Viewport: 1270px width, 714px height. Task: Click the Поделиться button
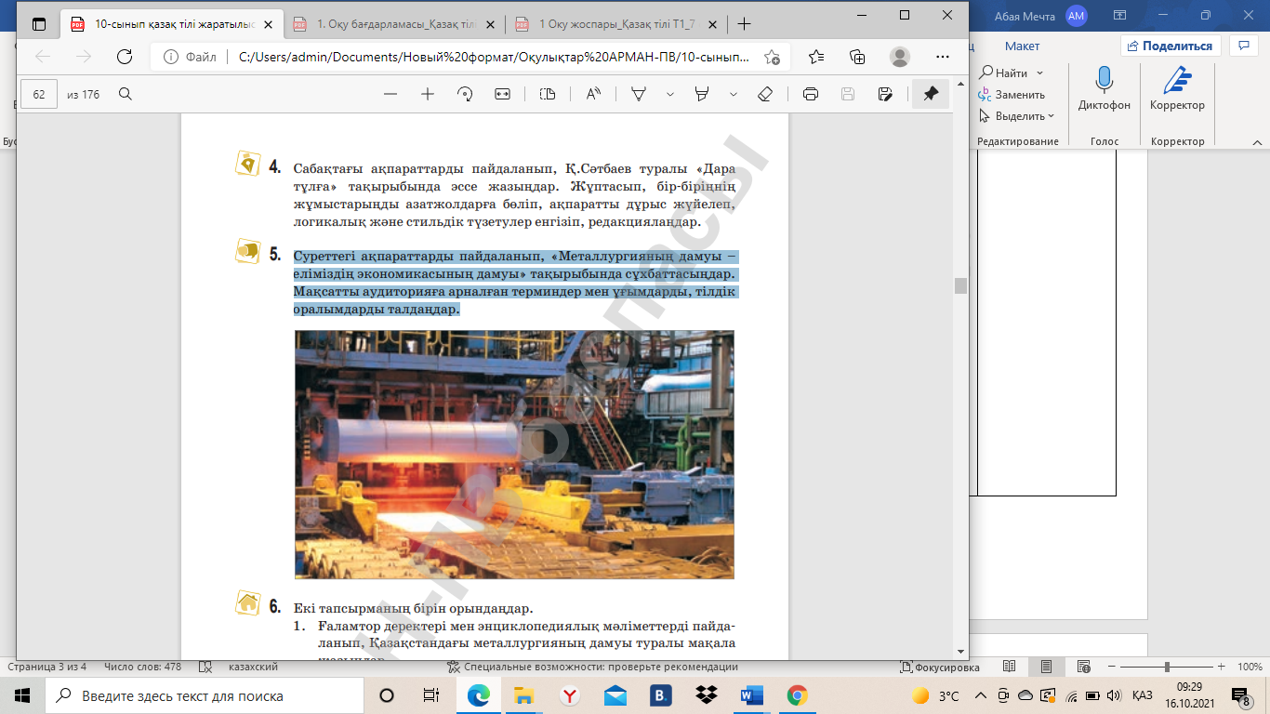click(x=1170, y=46)
